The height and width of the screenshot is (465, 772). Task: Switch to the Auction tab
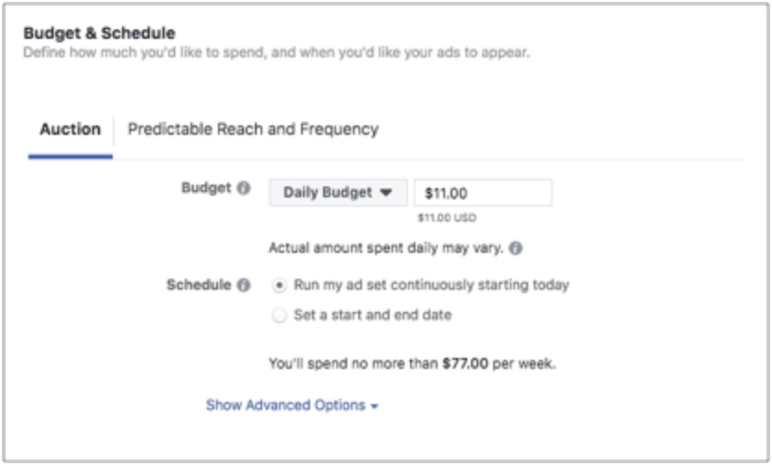(70, 129)
